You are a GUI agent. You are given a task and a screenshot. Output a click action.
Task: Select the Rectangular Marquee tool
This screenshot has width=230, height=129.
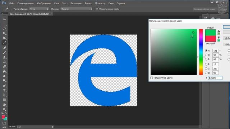[x=4, y=24]
